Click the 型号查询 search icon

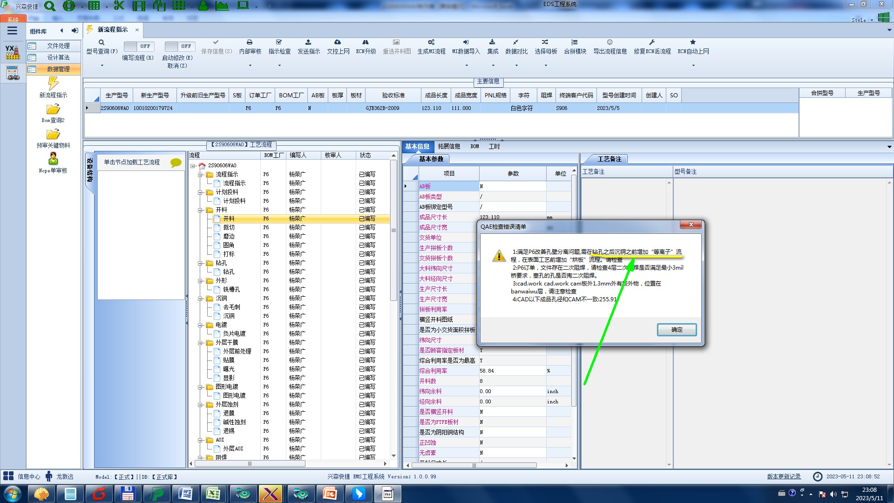[102, 42]
